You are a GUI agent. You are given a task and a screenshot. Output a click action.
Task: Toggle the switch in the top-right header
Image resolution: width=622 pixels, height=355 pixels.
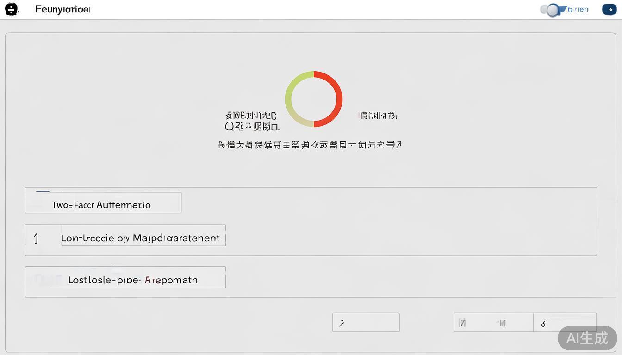point(552,10)
